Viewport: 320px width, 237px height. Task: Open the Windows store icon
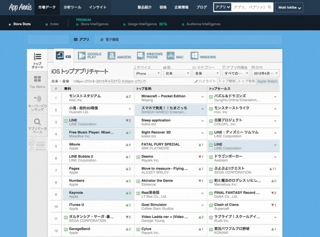pyautogui.click(x=194, y=55)
